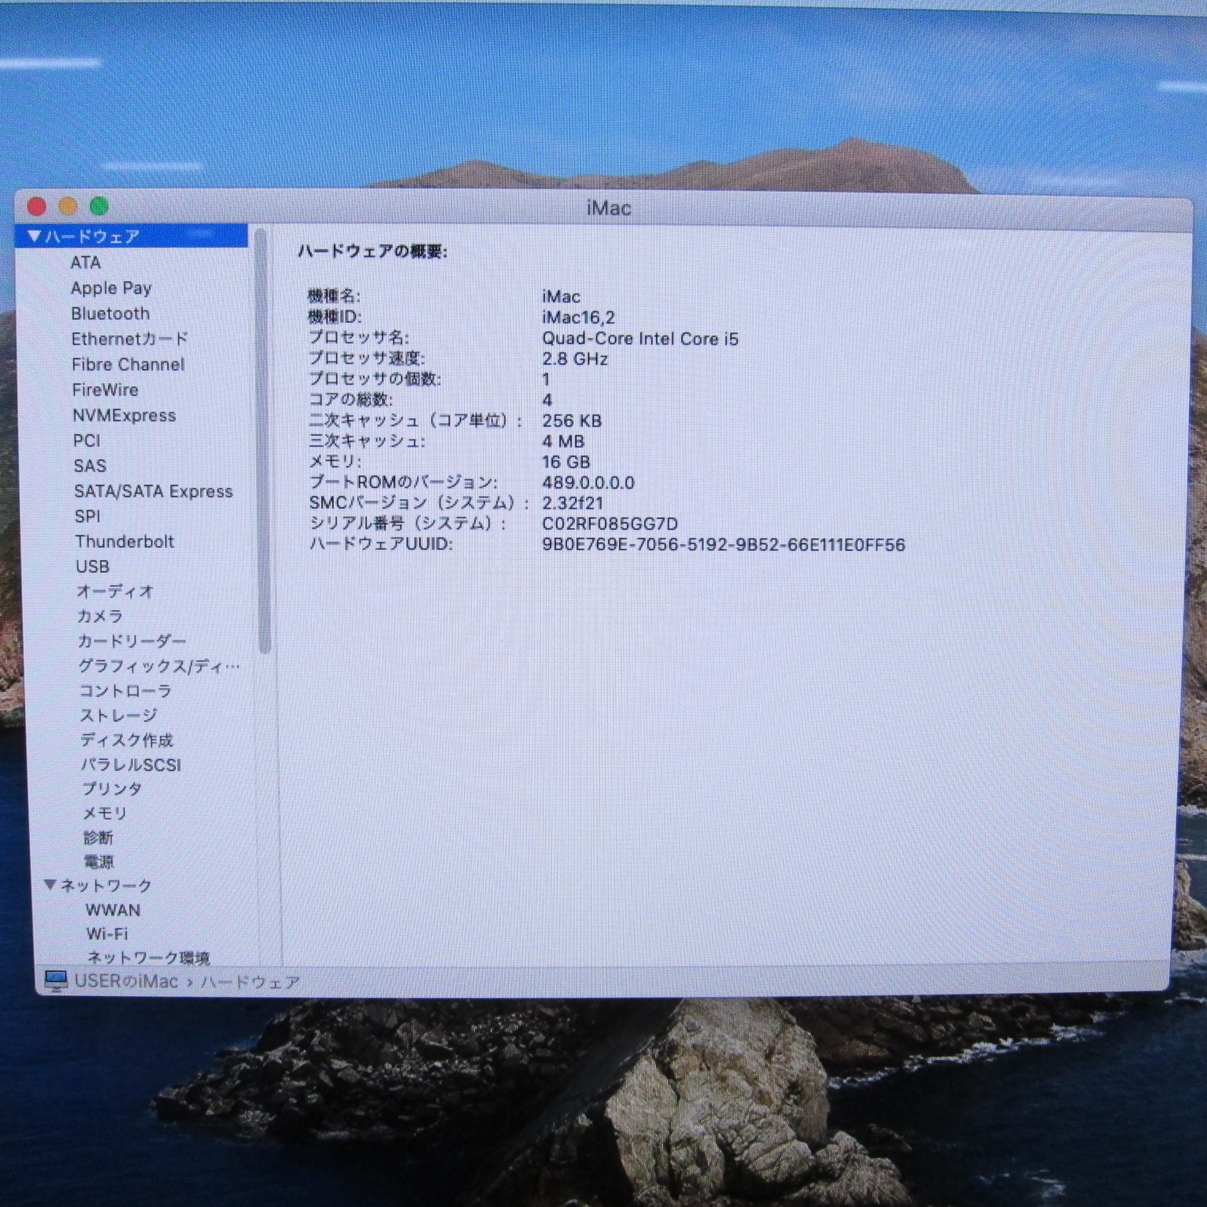Close the iMac window with red button
This screenshot has height=1207, width=1207.
[37, 206]
